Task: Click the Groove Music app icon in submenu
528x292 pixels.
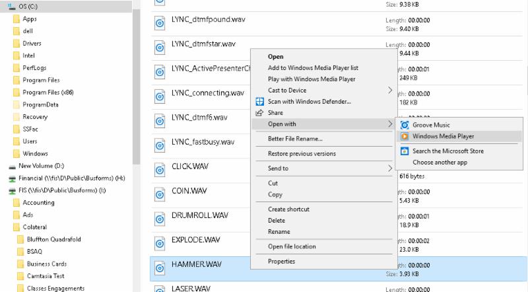Action: 405,125
